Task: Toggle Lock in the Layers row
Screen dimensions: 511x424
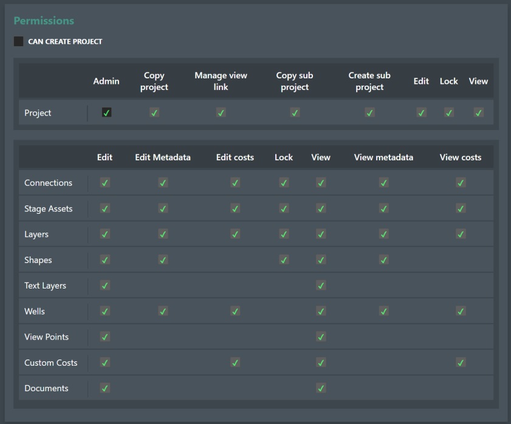Action: pyautogui.click(x=284, y=234)
